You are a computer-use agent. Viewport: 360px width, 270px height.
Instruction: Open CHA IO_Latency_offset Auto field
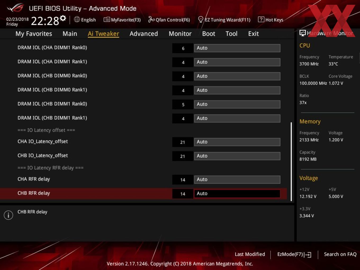tap(237, 142)
